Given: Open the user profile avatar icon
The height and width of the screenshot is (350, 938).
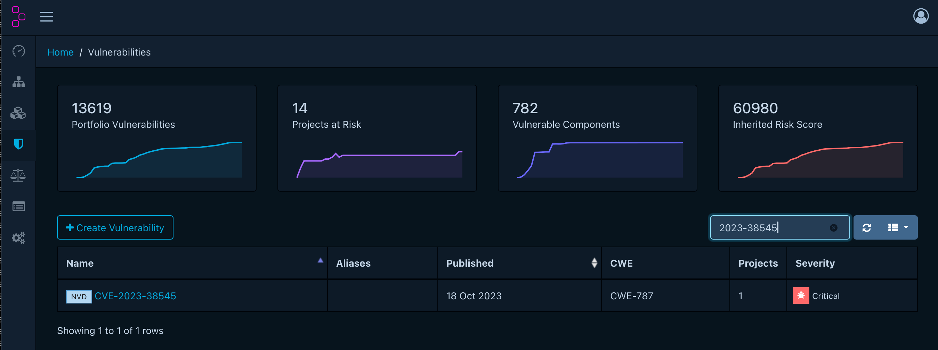Looking at the screenshot, I should [920, 16].
